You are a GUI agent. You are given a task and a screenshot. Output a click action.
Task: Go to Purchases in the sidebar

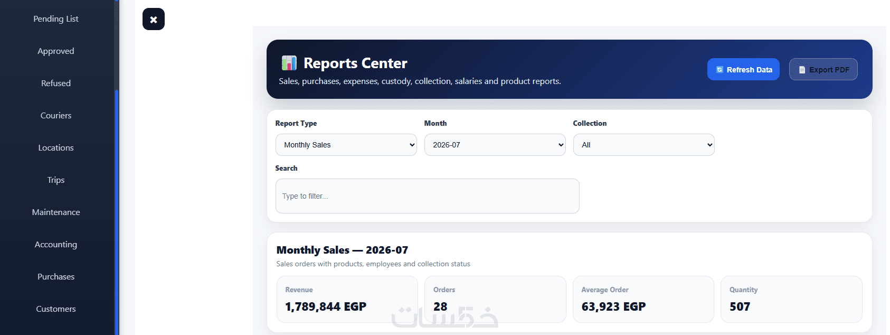pyautogui.click(x=56, y=276)
